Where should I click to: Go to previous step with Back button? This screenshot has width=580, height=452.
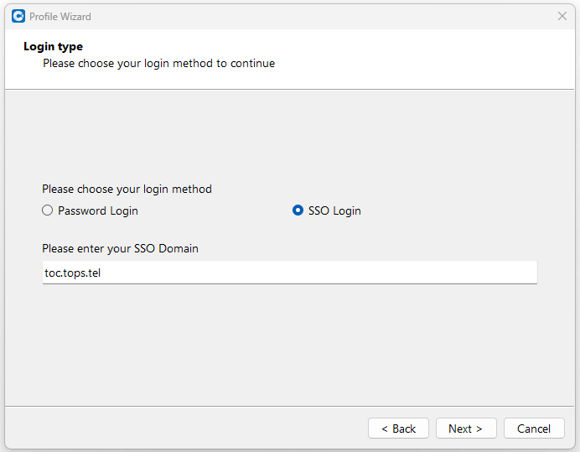pos(398,429)
